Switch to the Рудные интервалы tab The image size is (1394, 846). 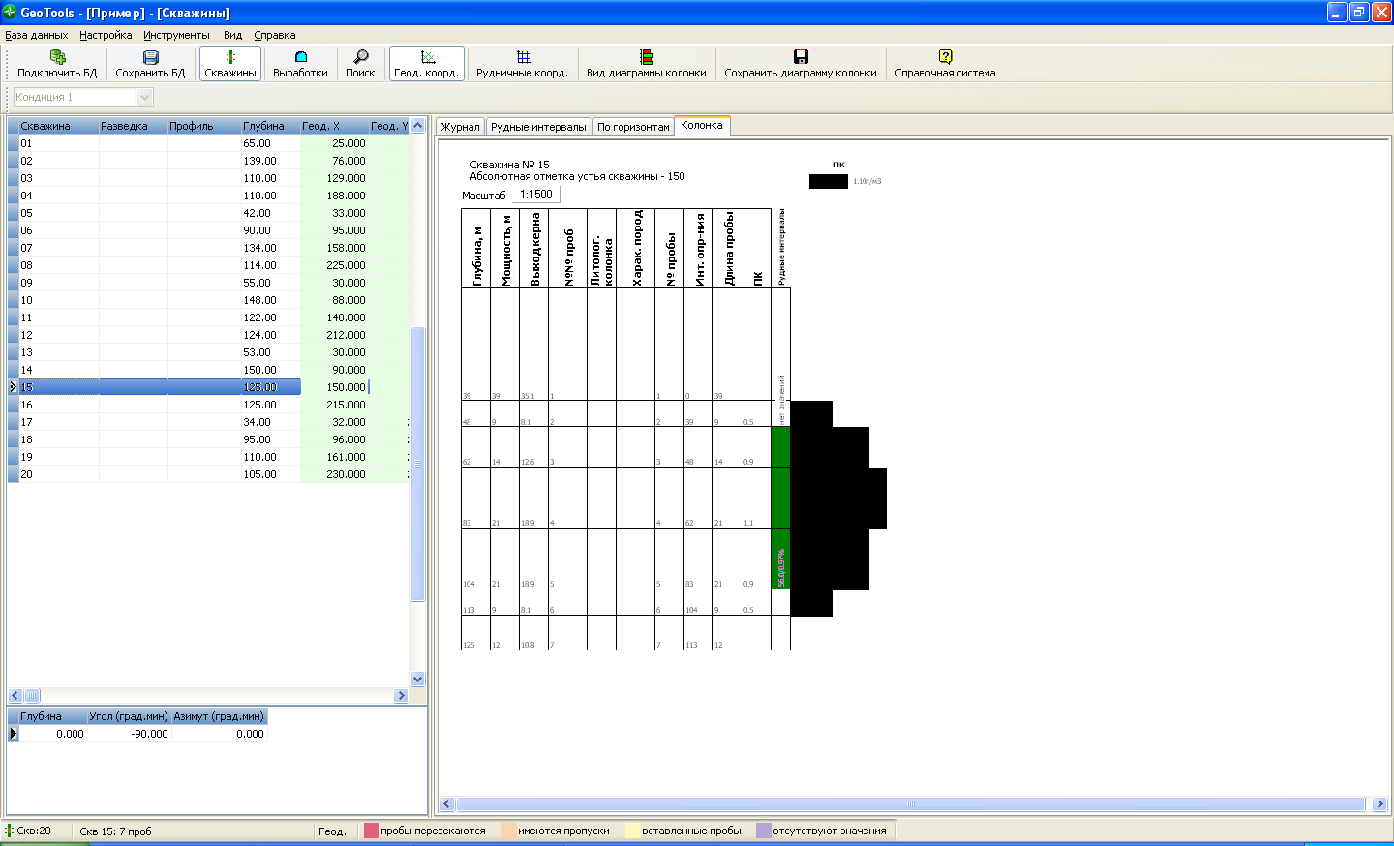tap(538, 127)
